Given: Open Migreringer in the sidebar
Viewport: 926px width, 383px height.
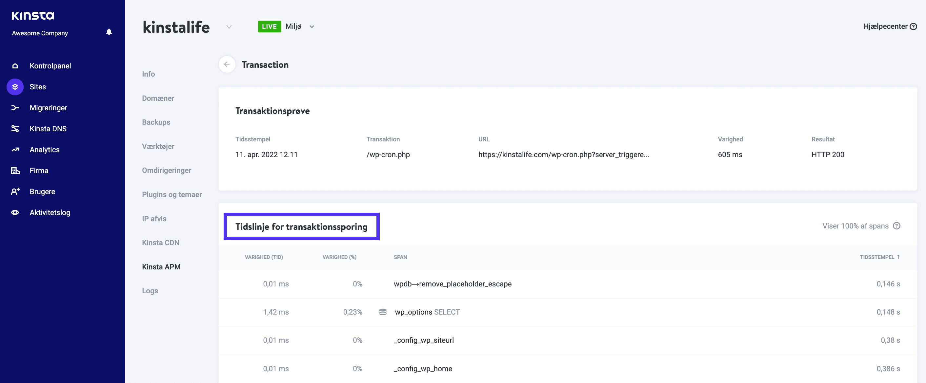Looking at the screenshot, I should [x=48, y=108].
